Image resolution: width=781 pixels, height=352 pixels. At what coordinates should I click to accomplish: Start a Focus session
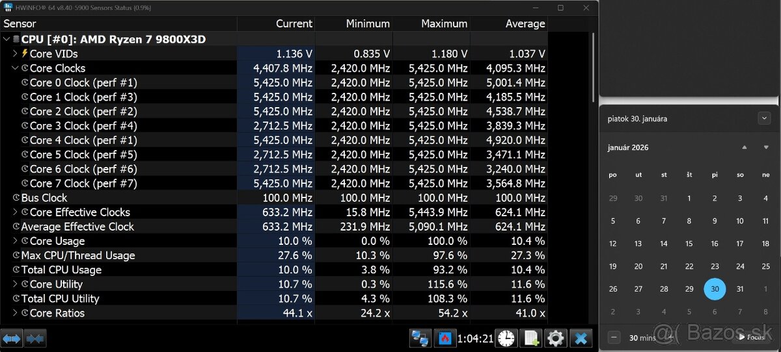(750, 337)
